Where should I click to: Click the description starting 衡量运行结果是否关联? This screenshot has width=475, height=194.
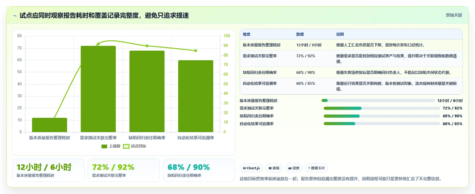(396, 86)
